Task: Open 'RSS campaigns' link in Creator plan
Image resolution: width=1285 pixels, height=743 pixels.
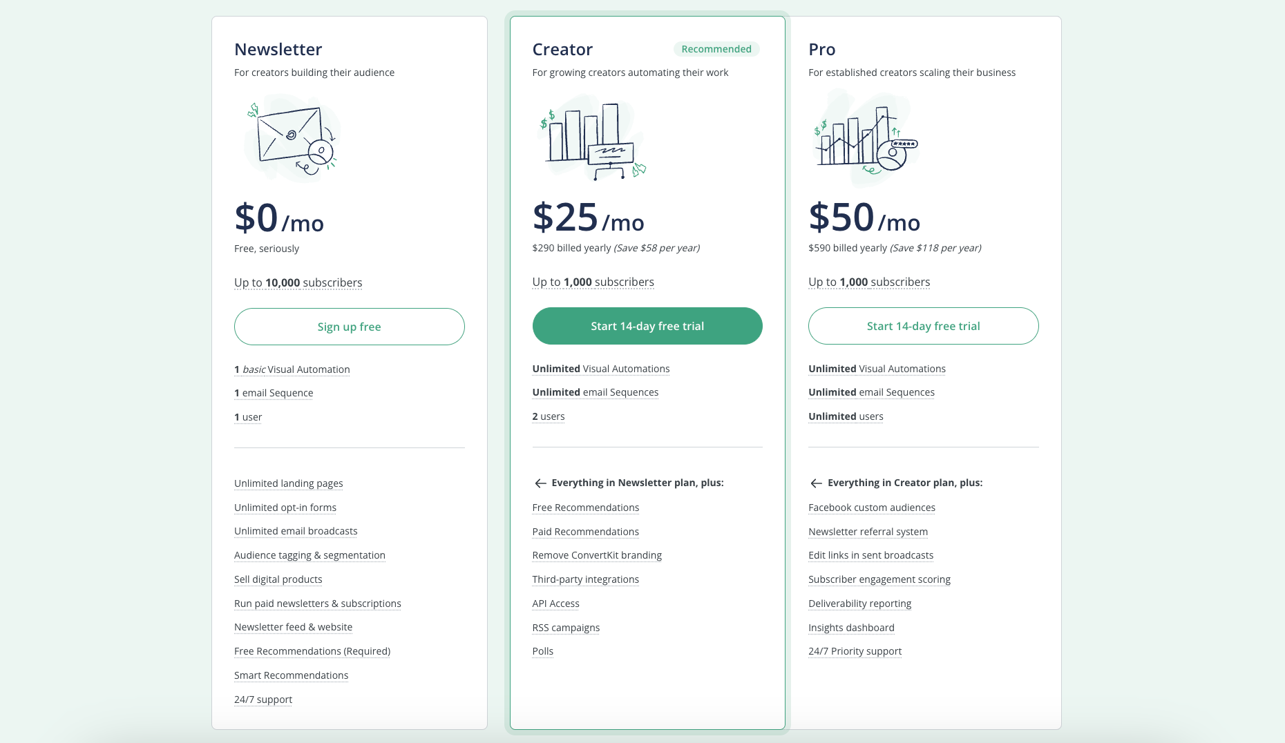Action: click(x=566, y=628)
